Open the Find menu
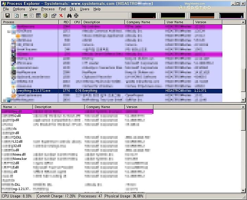 62,9
